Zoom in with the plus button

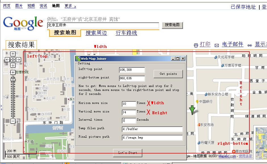pos(13,73)
